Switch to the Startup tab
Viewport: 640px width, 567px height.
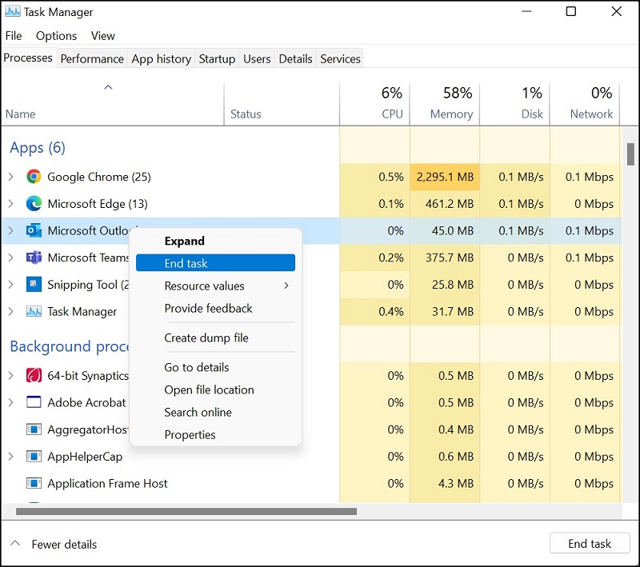217,58
